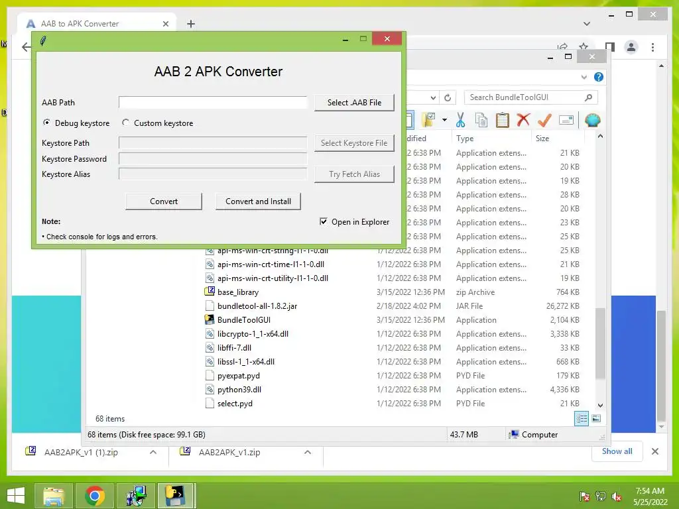Click the installer icon on the taskbar

(x=135, y=495)
